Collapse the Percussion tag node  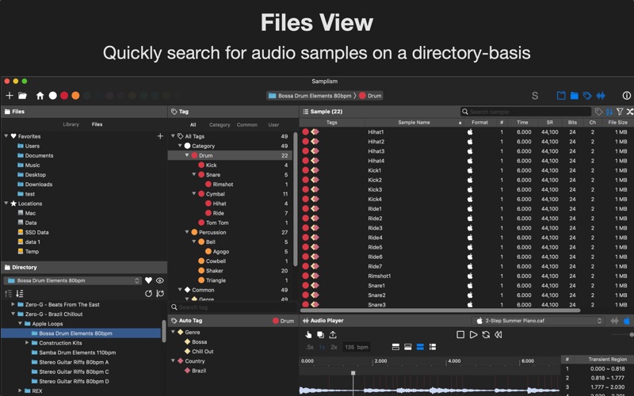pos(187,232)
